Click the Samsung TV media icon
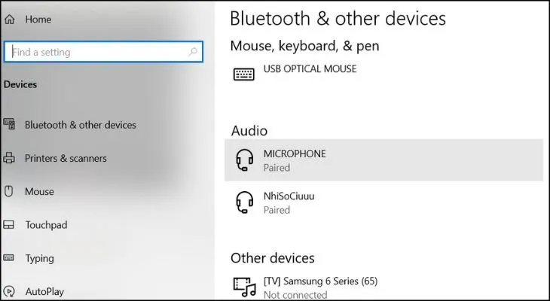The height and width of the screenshot is (301, 550). [244, 287]
